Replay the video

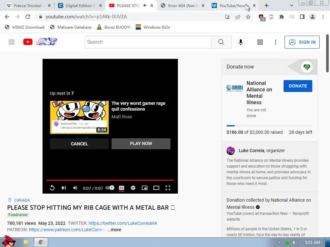click(x=52, y=188)
